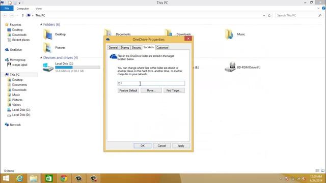326x183 pixels.
Task: Click the Search This PC box
Action: [x=297, y=15]
